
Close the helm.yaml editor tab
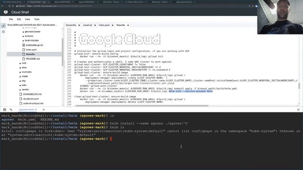[113, 25]
